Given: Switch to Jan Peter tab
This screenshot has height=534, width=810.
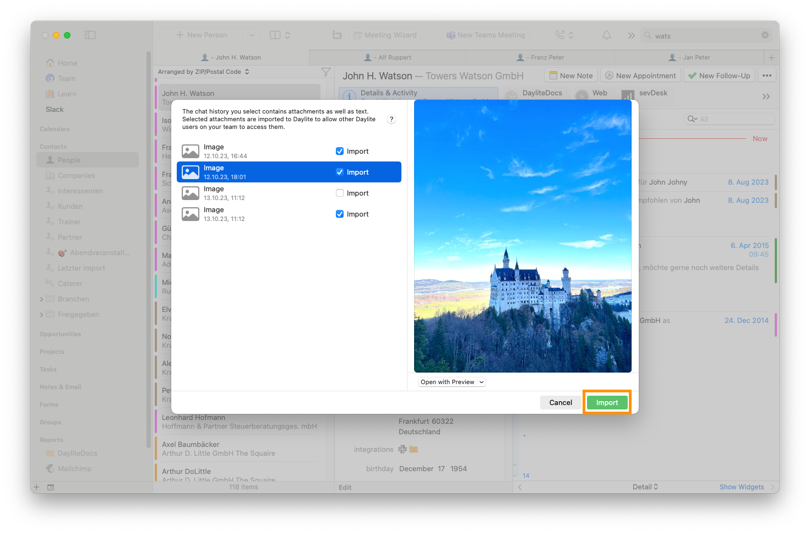Looking at the screenshot, I should pos(689,57).
